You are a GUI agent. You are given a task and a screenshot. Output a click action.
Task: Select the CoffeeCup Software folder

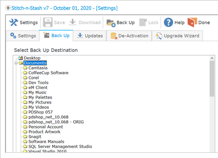48,73
